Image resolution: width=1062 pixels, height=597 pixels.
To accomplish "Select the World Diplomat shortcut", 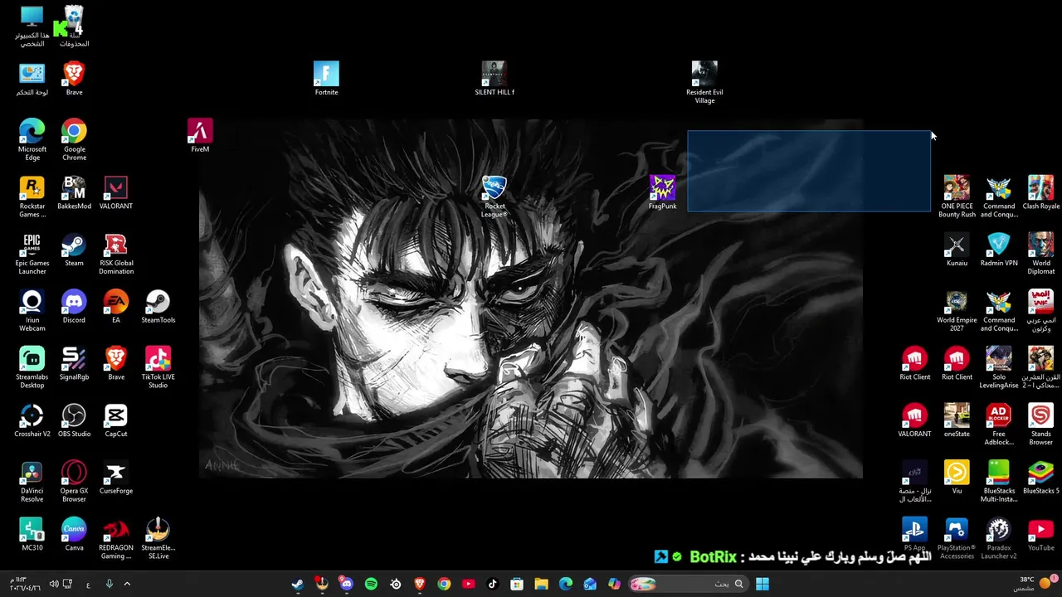I will (x=1040, y=254).
